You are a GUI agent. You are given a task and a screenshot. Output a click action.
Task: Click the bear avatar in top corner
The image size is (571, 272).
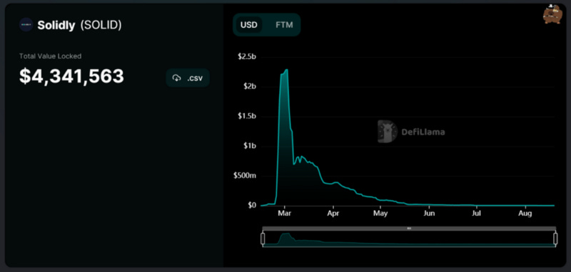(552, 14)
